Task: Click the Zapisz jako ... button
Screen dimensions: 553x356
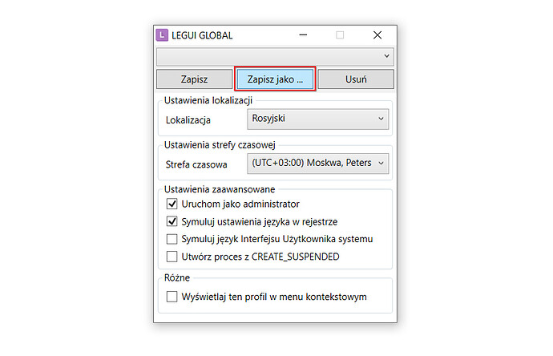Action: click(x=275, y=79)
